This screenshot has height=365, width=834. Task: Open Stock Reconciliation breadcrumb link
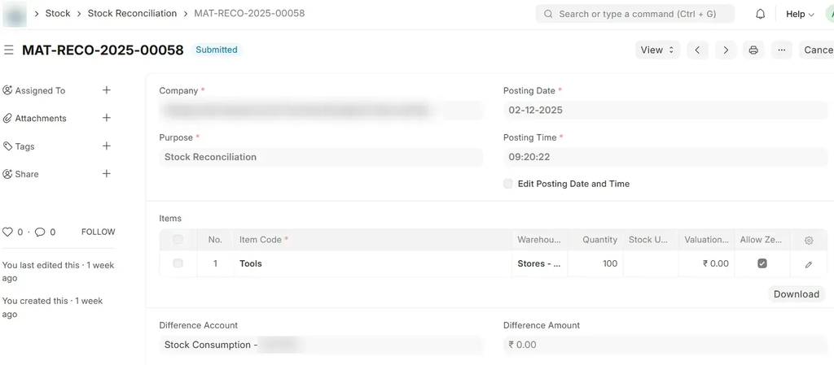click(132, 13)
